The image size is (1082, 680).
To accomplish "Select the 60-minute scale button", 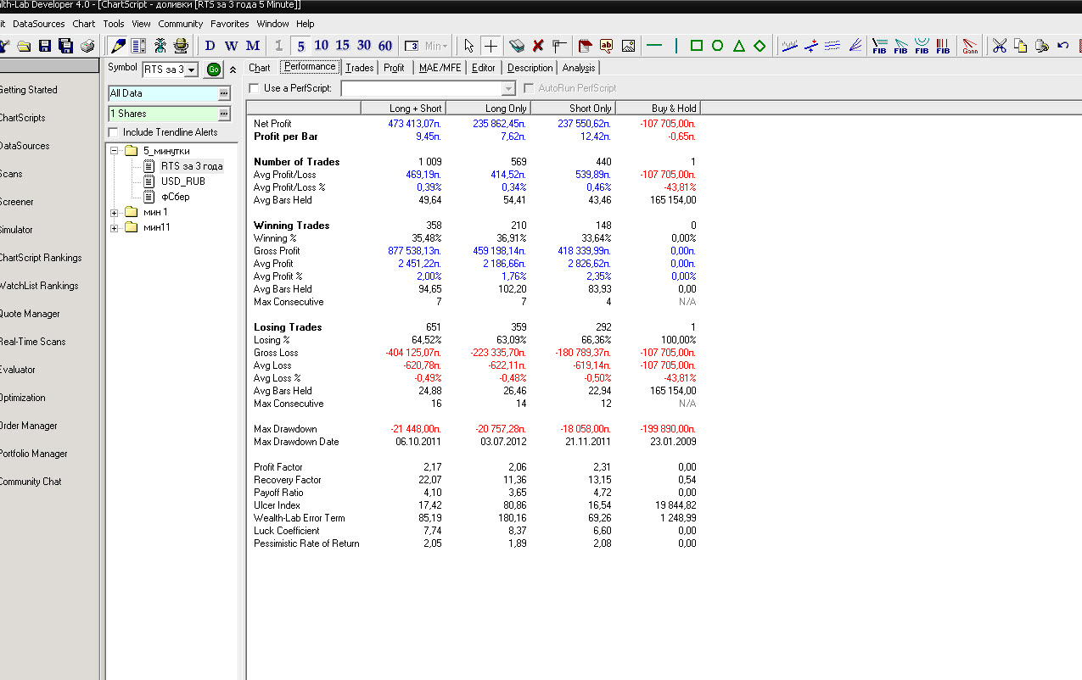I will [385, 46].
